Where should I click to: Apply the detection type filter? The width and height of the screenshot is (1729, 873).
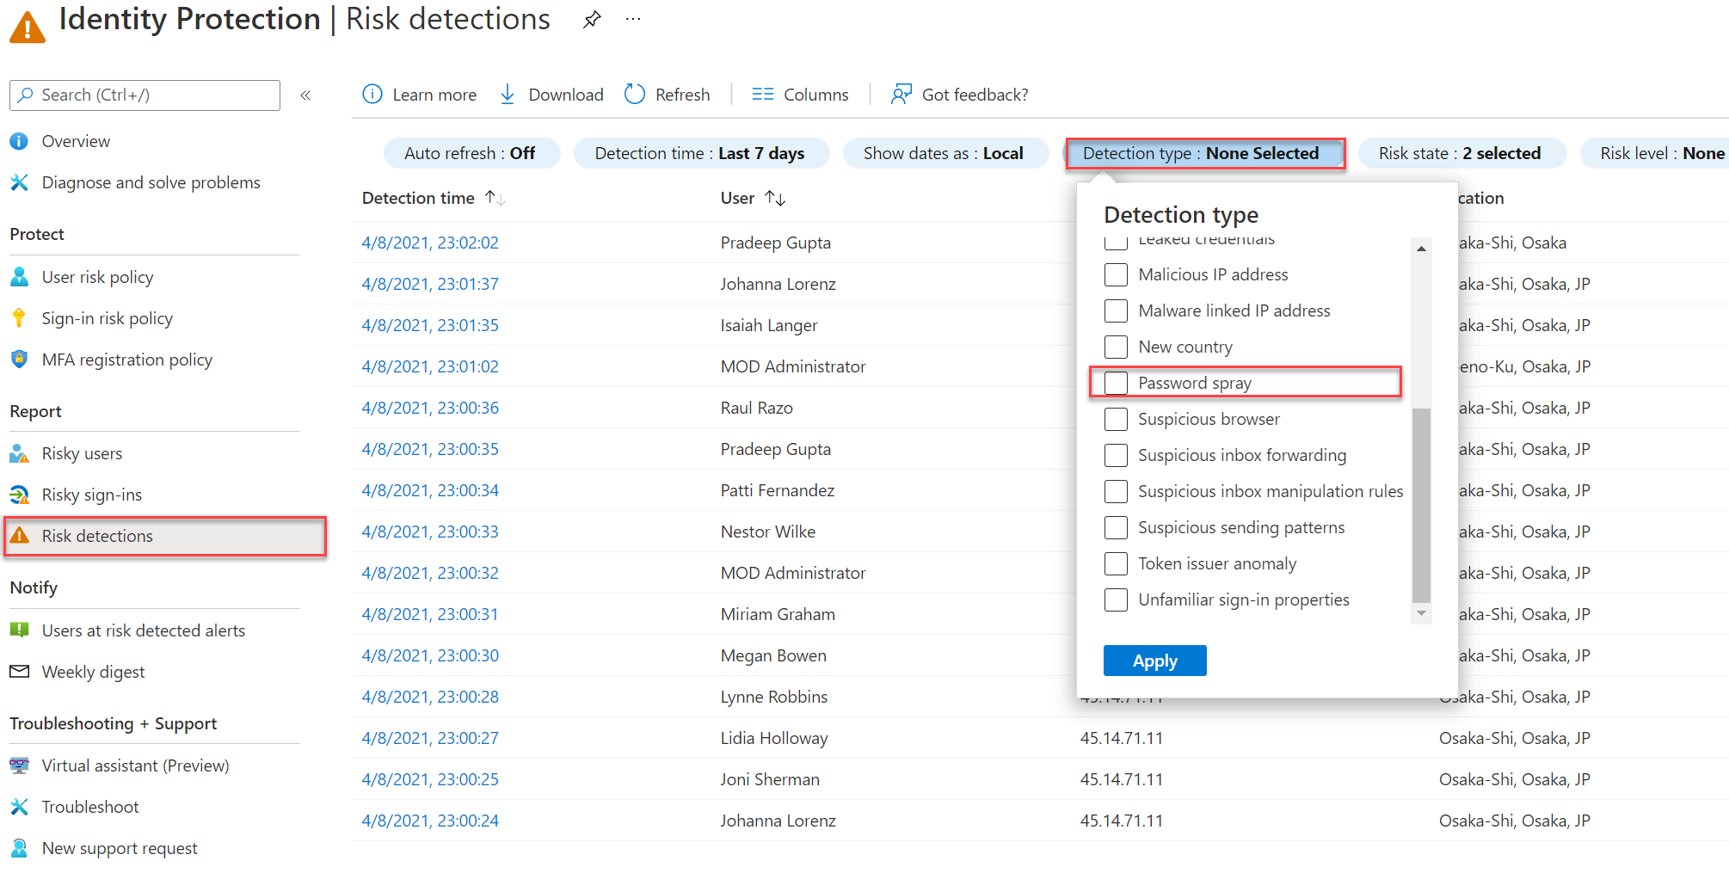(x=1154, y=661)
